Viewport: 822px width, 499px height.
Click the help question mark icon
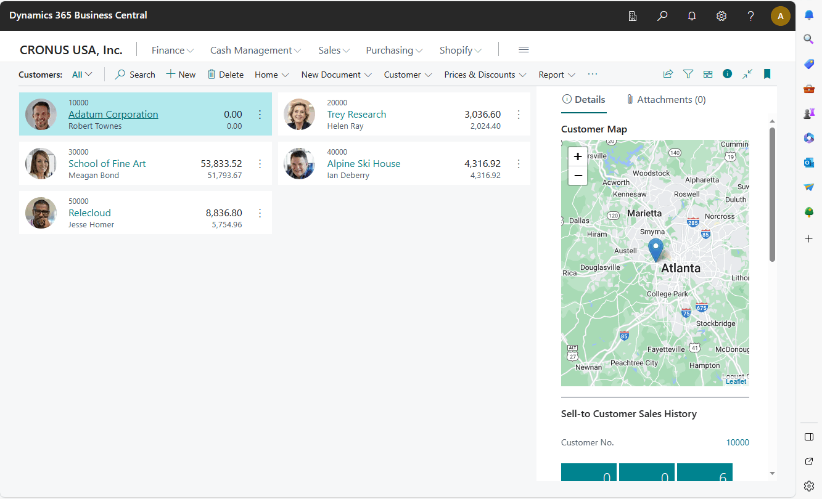click(750, 16)
